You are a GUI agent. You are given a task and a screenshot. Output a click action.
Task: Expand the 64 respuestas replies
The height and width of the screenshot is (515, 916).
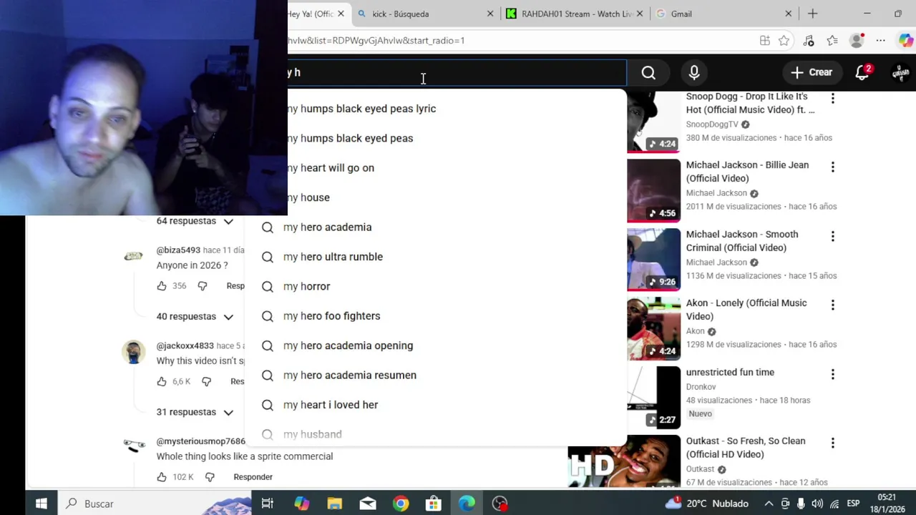(x=195, y=221)
